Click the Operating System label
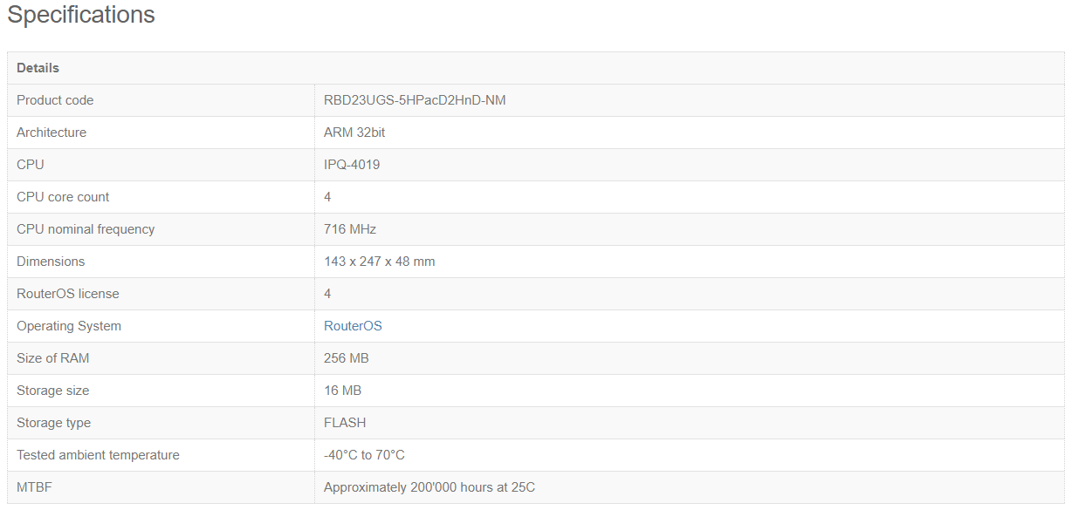This screenshot has width=1072, height=510. tap(69, 326)
